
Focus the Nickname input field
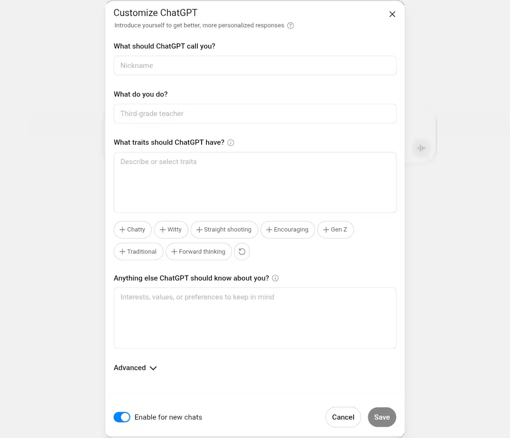pyautogui.click(x=255, y=66)
